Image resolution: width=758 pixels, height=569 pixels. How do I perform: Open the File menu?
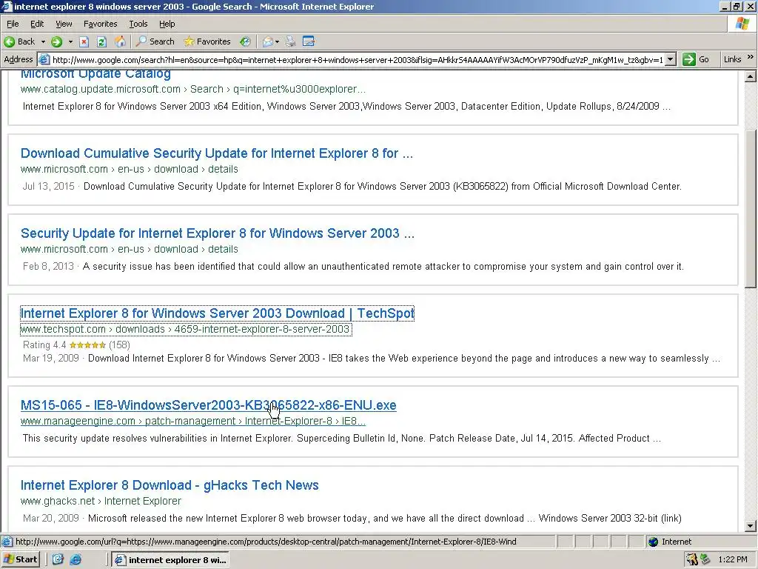(x=13, y=24)
